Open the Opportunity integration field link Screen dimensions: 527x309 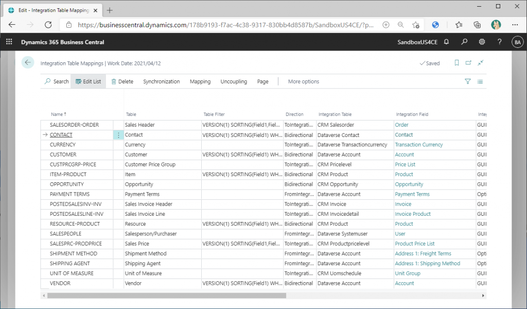click(x=409, y=184)
